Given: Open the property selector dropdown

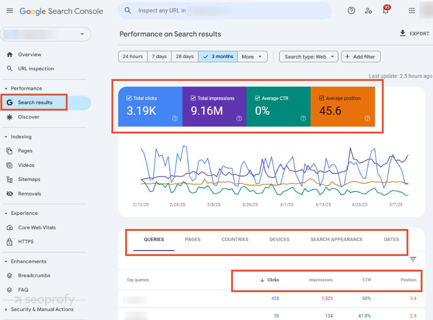Looking at the screenshot, I should click(x=46, y=34).
